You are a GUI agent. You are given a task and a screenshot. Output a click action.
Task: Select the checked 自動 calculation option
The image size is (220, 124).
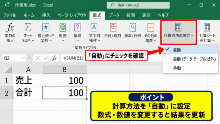(190, 50)
